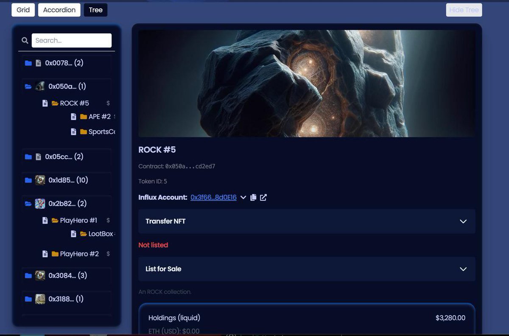
Task: Select PlayHero #2 in tree
Action: coord(79,254)
